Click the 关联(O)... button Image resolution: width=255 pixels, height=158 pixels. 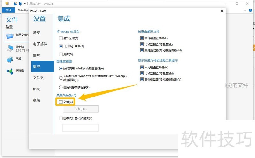pos(81,109)
